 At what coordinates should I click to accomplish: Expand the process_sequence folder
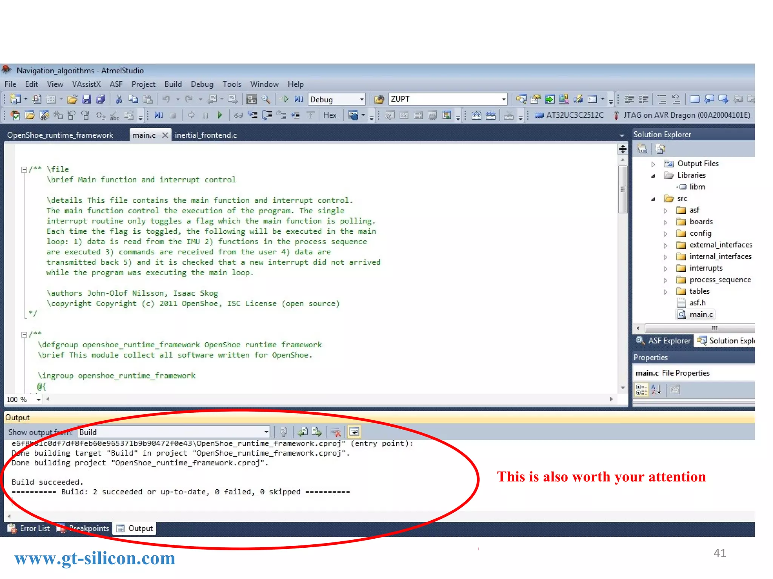665,280
